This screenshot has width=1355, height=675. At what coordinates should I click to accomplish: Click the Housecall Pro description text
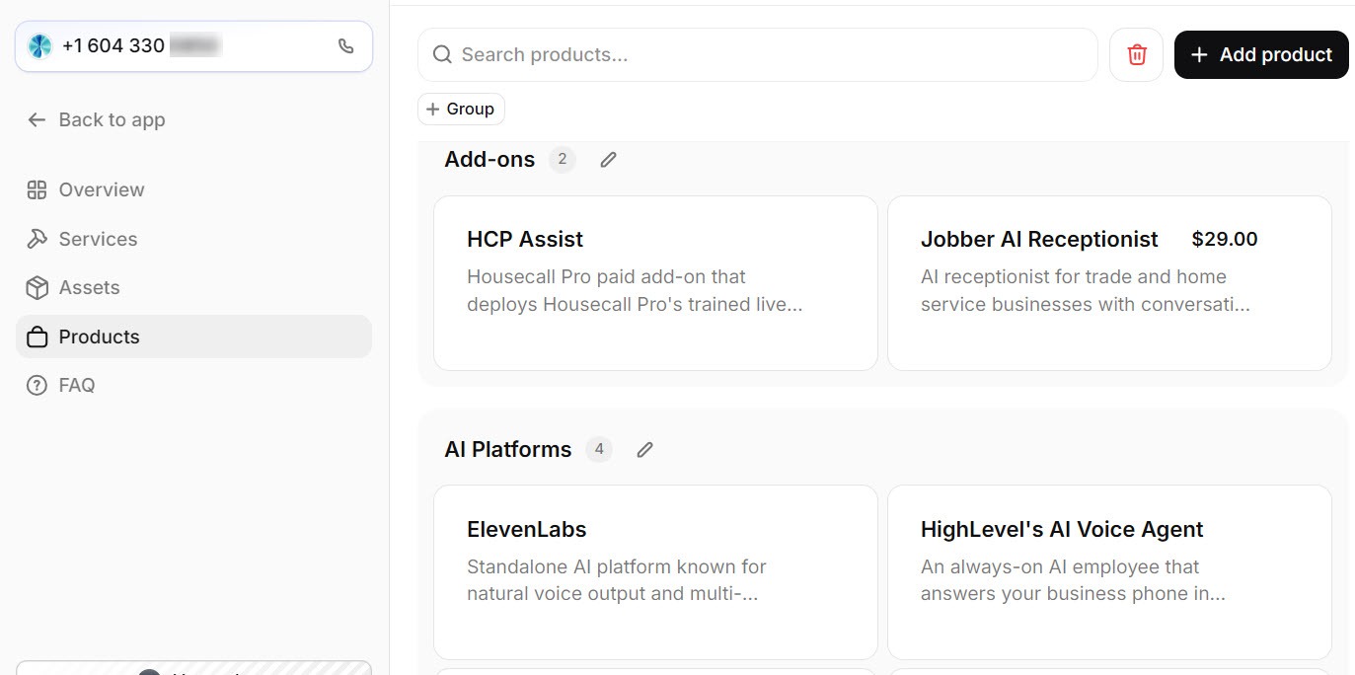635,290
